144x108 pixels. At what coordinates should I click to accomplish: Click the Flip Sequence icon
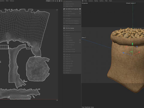tap(64, 66)
